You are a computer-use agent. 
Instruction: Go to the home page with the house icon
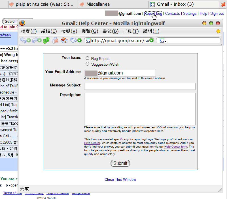click(x=64, y=40)
